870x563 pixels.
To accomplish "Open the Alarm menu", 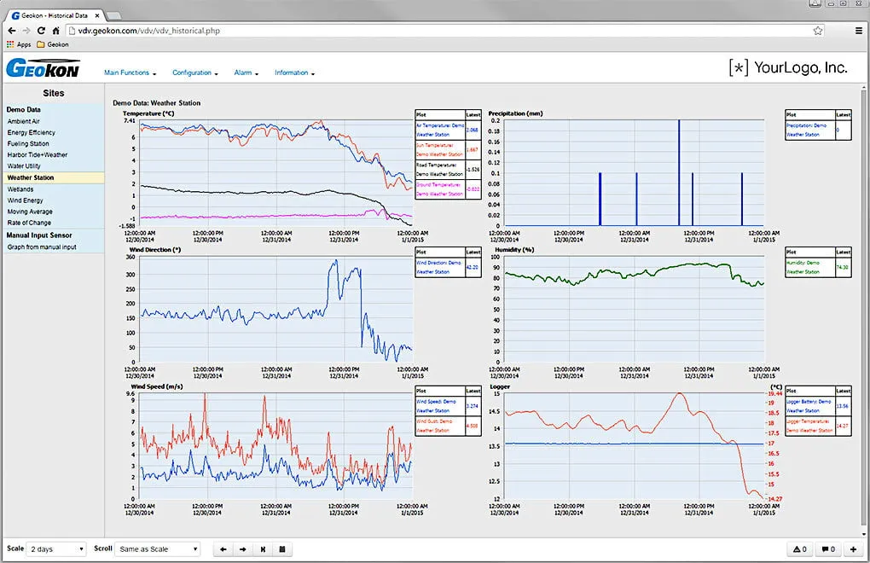I will point(246,73).
